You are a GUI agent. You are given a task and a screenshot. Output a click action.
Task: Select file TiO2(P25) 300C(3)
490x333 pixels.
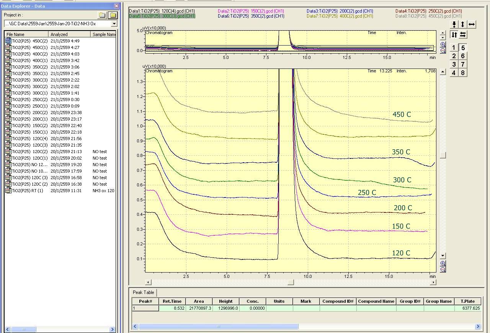point(30,80)
